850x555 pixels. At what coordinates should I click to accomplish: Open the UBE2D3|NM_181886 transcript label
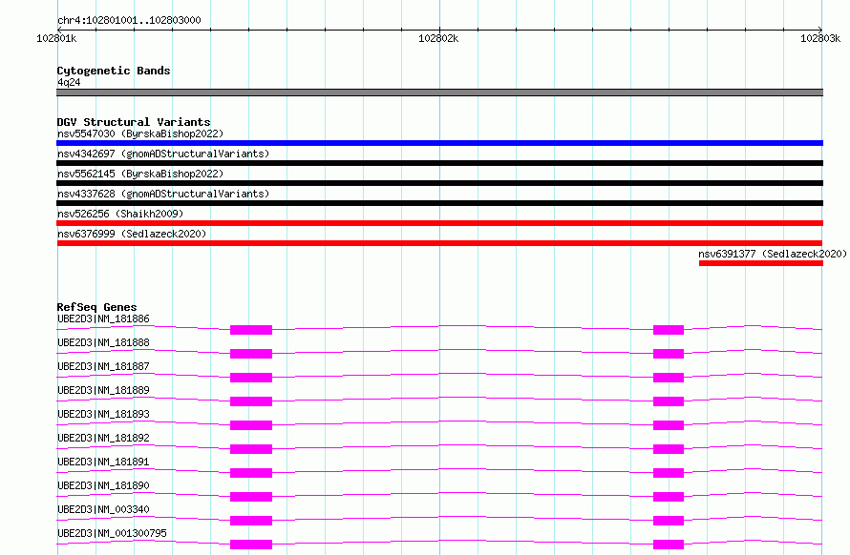(x=103, y=319)
